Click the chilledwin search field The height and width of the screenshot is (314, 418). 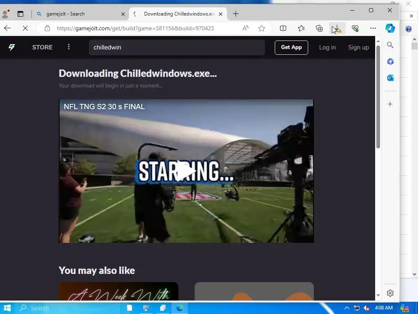177,47
